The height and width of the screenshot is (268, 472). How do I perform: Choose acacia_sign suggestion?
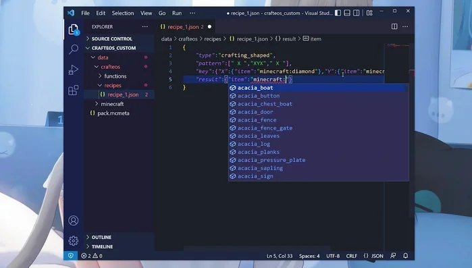319,176
